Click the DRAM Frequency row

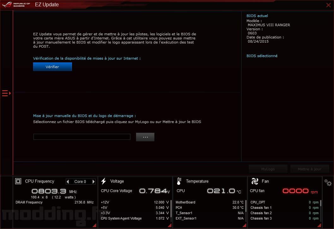tap(55, 202)
